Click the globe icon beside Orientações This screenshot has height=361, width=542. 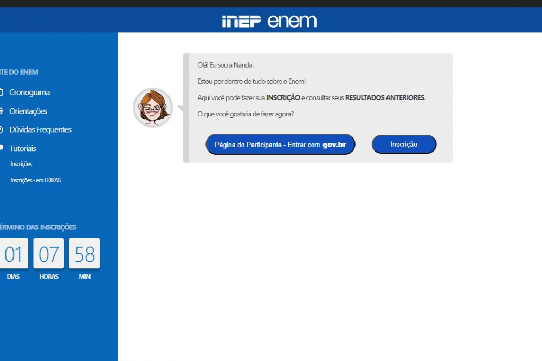[1, 111]
